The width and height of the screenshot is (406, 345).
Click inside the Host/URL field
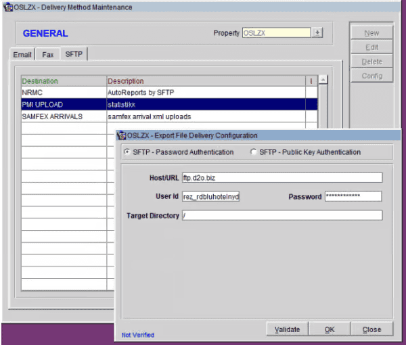point(282,178)
